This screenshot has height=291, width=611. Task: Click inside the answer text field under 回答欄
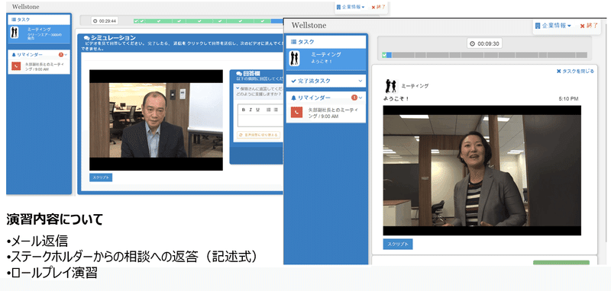click(x=260, y=120)
